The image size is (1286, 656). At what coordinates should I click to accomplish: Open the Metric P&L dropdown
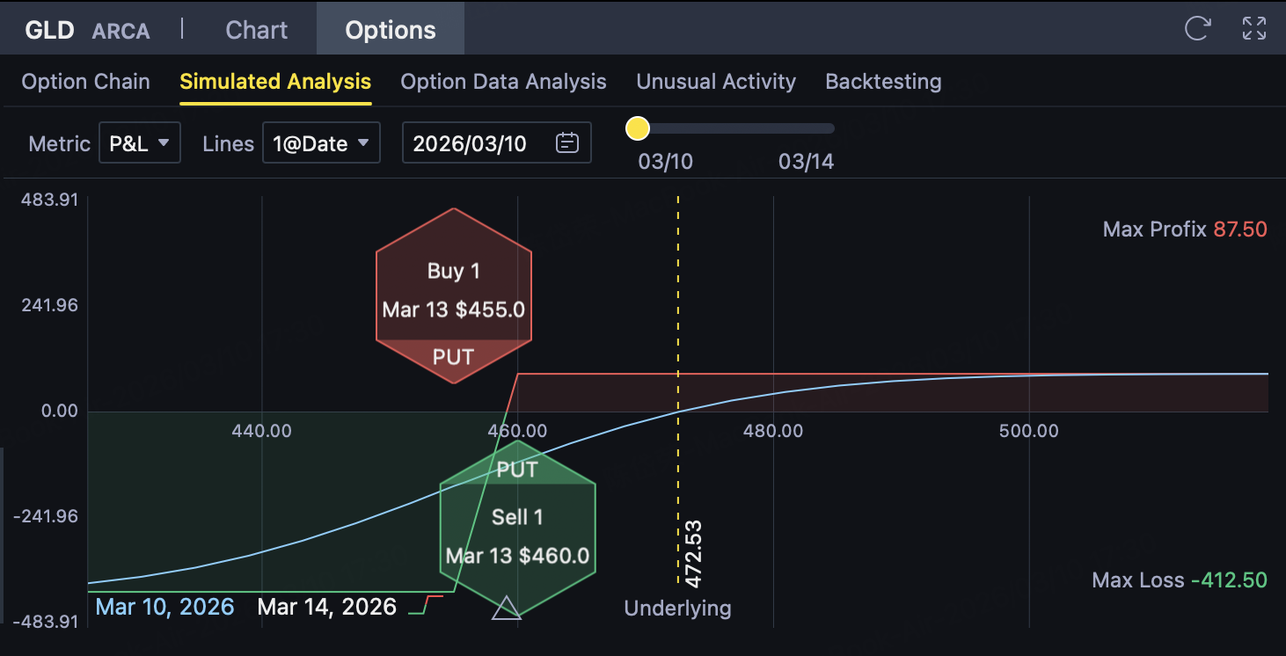click(x=139, y=143)
